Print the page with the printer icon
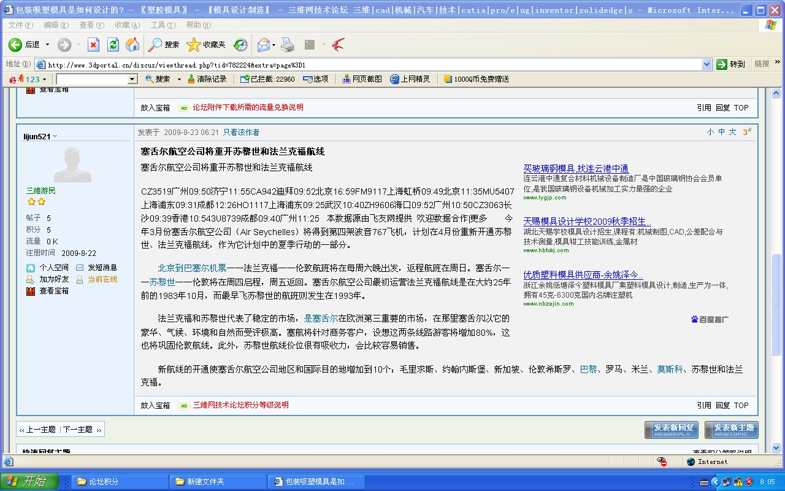 click(288, 44)
